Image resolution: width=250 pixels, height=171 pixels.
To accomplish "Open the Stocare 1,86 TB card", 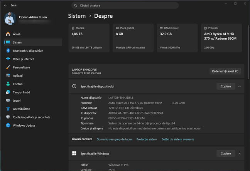I will (x=89, y=38).
